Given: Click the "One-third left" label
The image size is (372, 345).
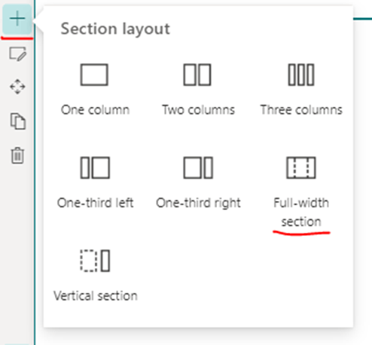Looking at the screenshot, I should coord(95,203).
